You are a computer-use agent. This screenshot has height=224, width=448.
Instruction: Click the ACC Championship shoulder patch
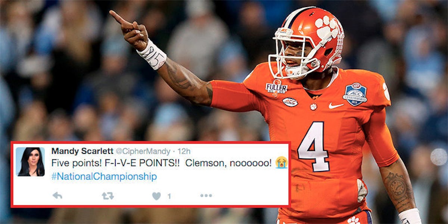pos(355,93)
